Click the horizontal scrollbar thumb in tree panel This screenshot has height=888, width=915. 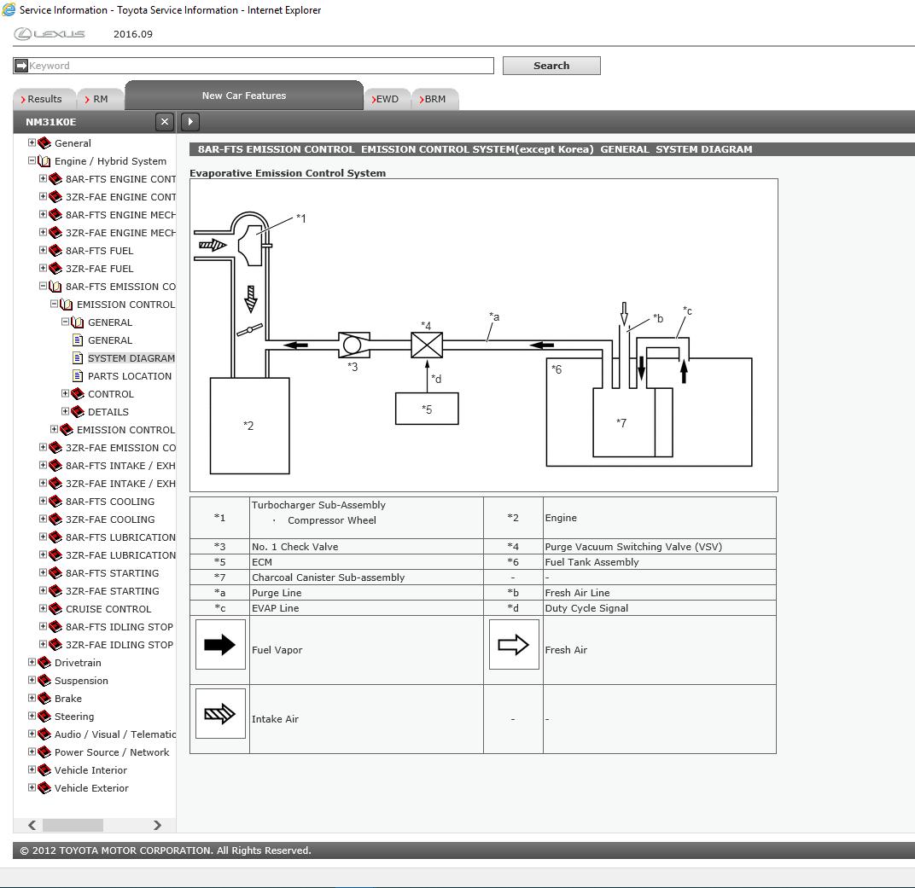[73, 825]
